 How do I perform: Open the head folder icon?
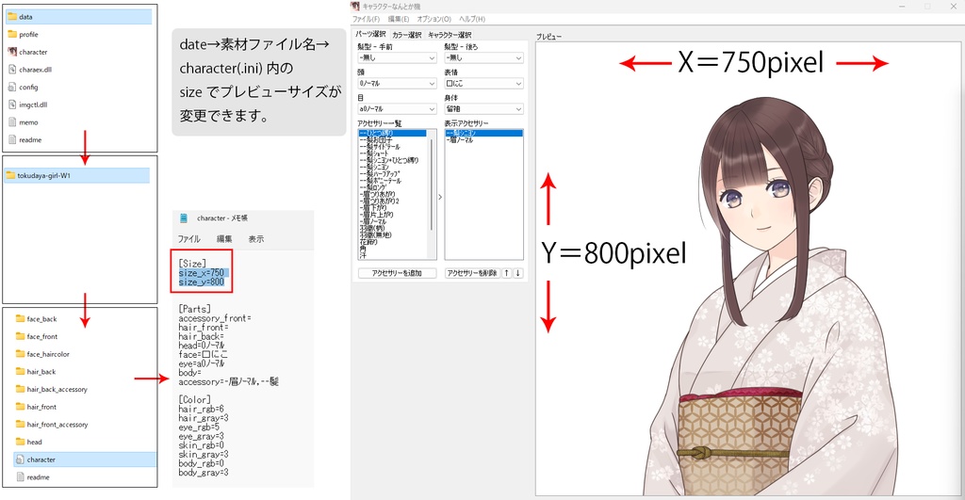[x=20, y=442]
